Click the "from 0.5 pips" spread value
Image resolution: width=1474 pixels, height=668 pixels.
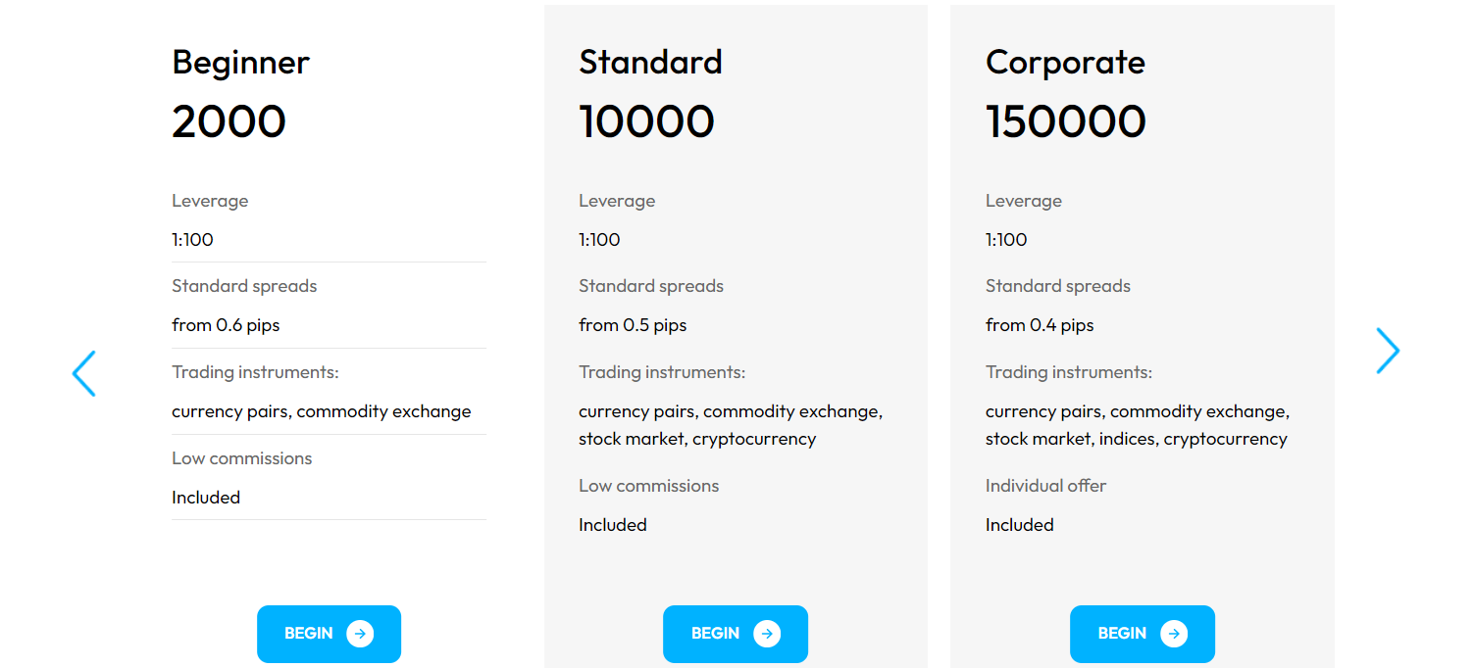tap(633, 325)
